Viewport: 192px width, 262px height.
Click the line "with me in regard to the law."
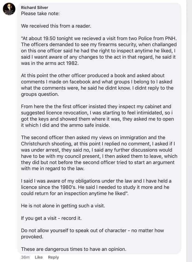(x=53, y=168)
